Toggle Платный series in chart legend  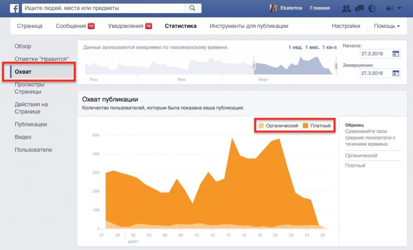317,126
